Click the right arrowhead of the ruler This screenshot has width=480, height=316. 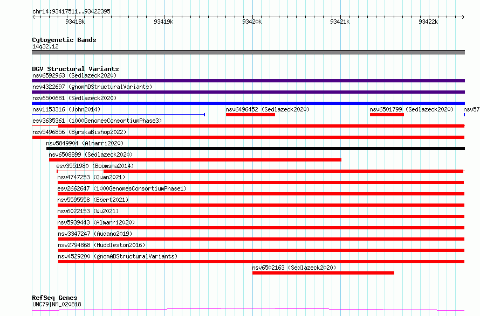[x=463, y=17]
